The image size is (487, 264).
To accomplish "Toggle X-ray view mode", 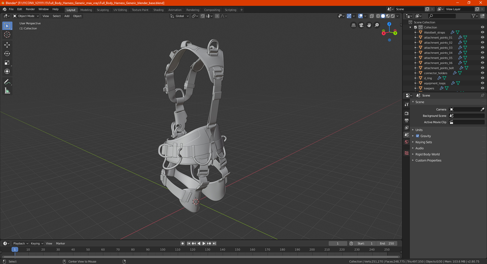I will [372, 16].
